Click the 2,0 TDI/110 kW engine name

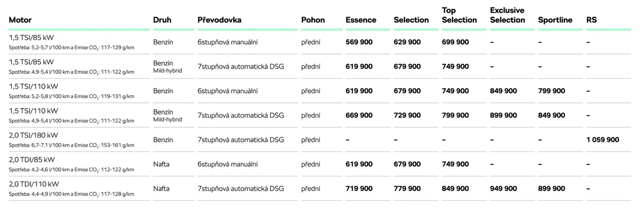34,184
